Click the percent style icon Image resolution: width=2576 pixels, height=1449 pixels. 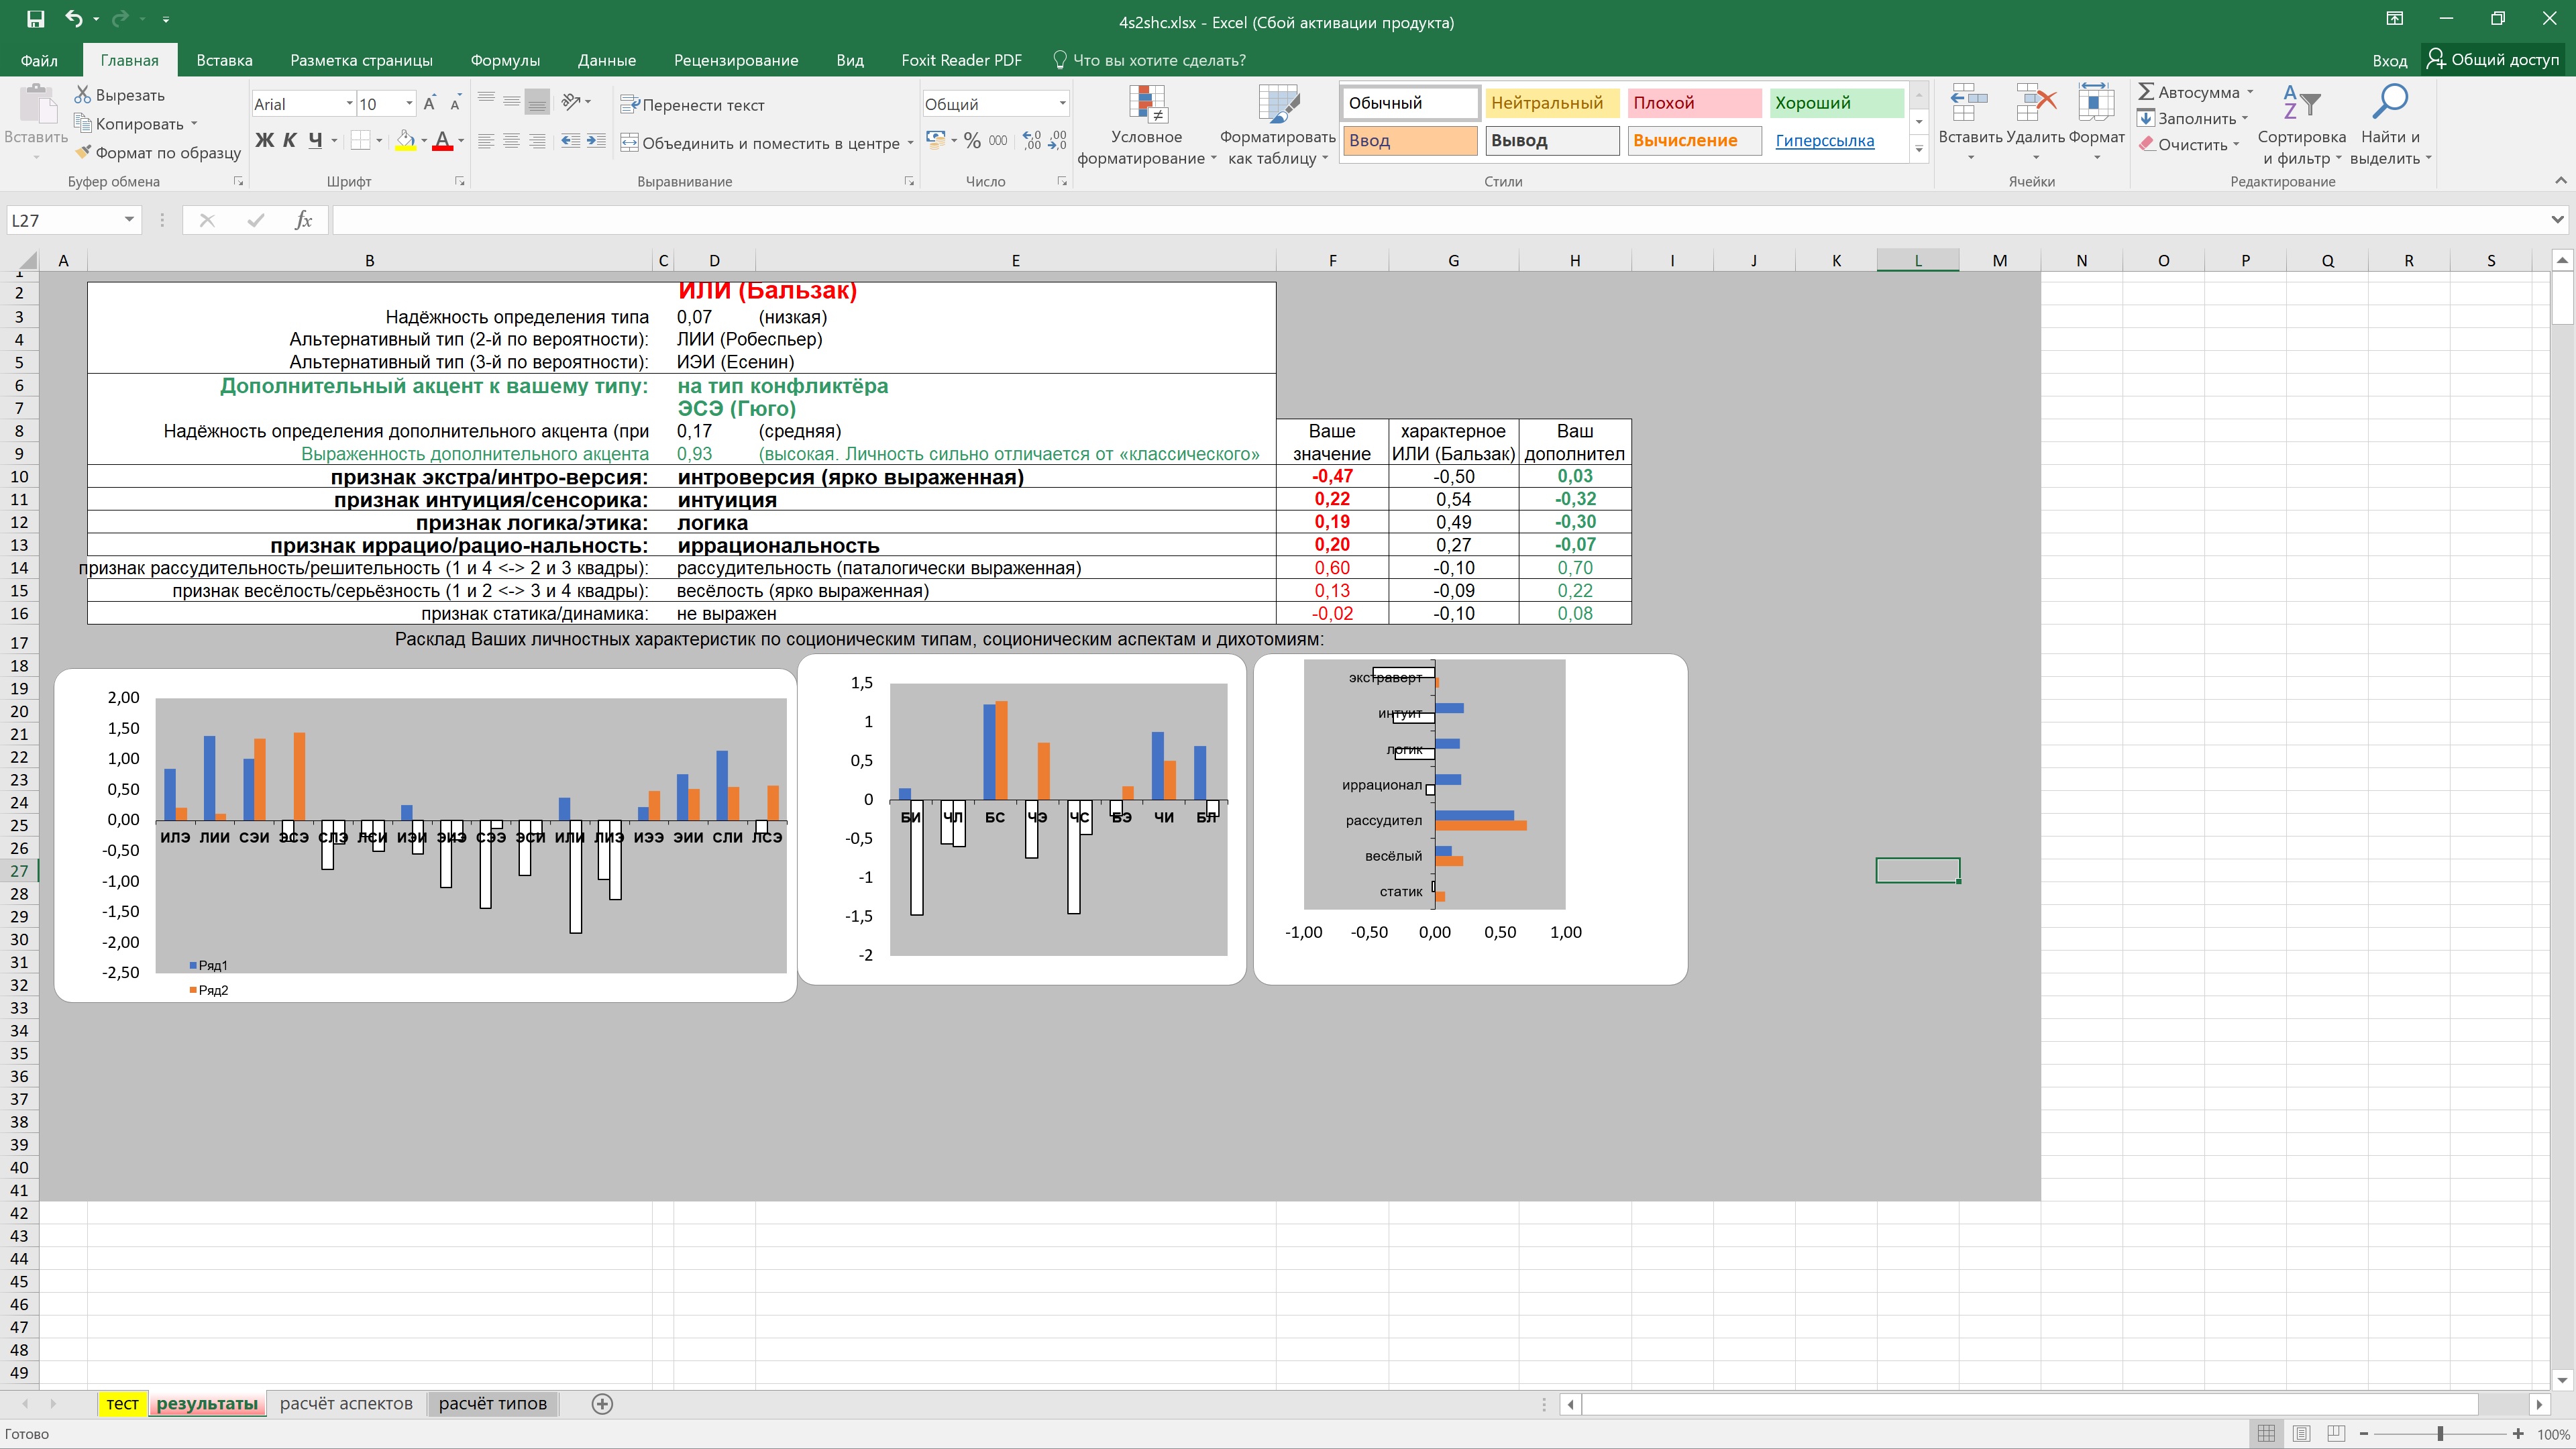(x=972, y=141)
